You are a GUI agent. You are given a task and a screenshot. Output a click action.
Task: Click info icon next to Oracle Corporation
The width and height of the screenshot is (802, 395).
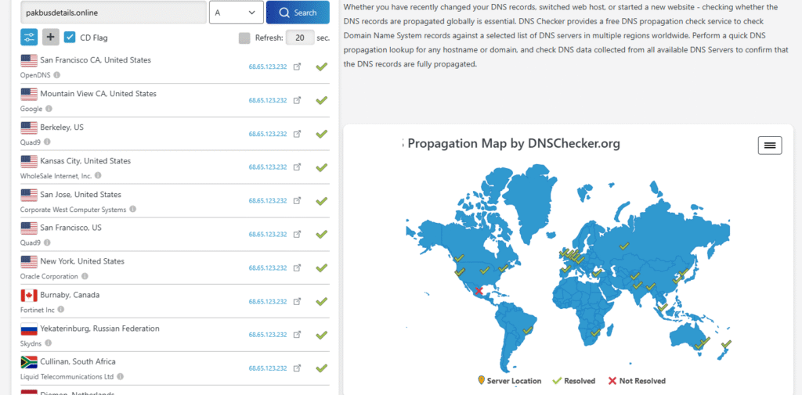click(85, 276)
